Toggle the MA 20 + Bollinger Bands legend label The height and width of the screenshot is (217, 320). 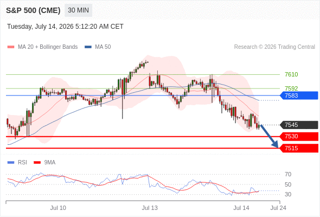coord(48,47)
